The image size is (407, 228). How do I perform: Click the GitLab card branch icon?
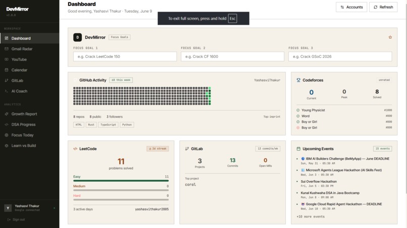click(187, 149)
